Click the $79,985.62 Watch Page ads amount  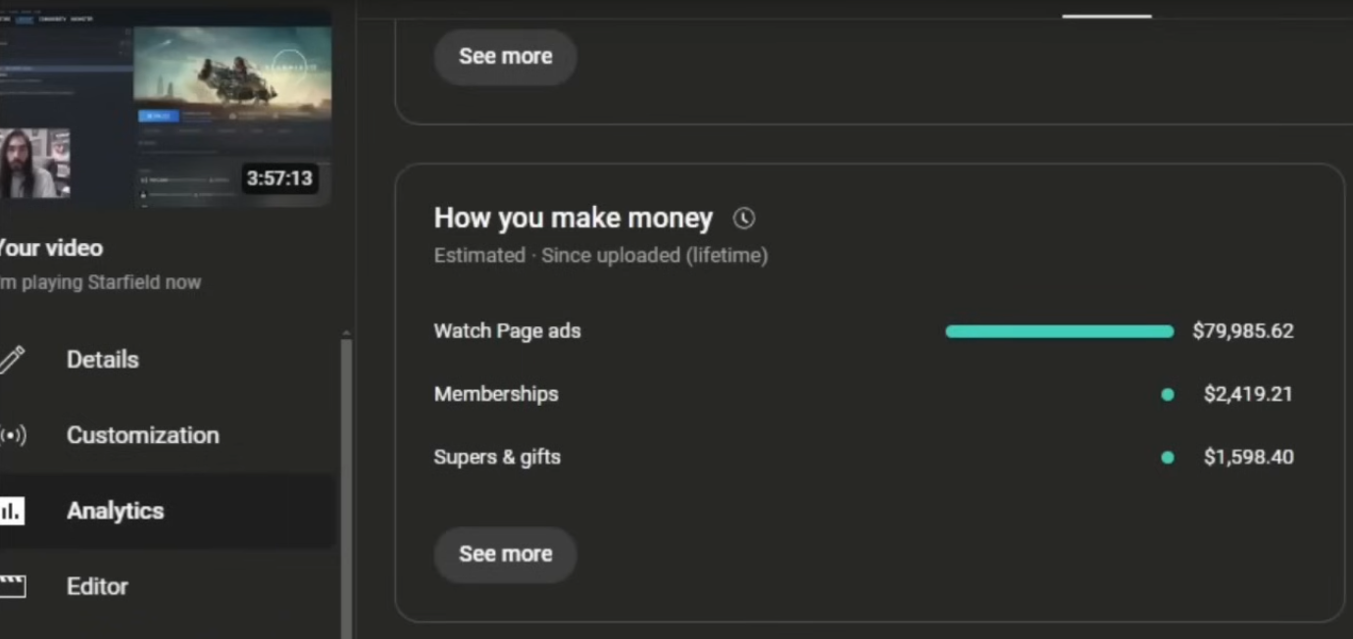click(x=1242, y=331)
